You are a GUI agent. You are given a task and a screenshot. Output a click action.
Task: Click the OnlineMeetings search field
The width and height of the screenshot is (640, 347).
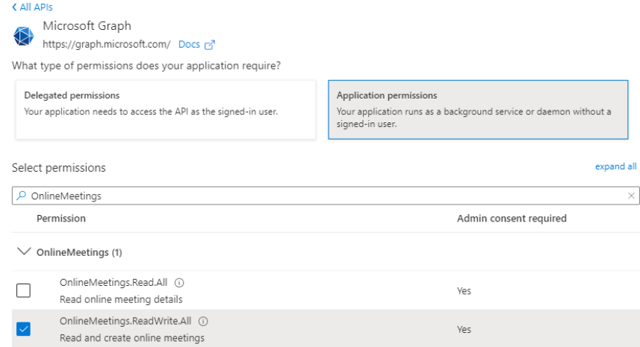321,196
